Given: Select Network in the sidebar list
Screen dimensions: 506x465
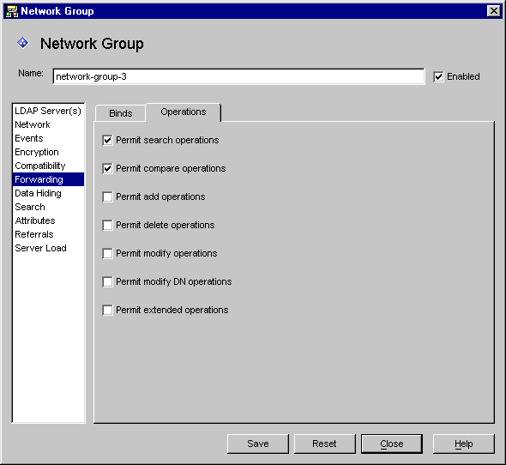Looking at the screenshot, I should 48,124.
